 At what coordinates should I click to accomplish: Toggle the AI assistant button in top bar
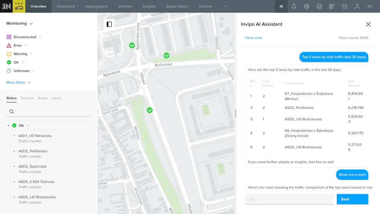pyautogui.click(x=281, y=6)
